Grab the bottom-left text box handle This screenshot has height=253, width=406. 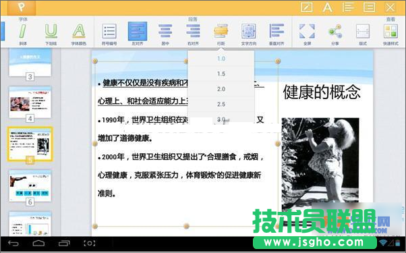[95, 226]
